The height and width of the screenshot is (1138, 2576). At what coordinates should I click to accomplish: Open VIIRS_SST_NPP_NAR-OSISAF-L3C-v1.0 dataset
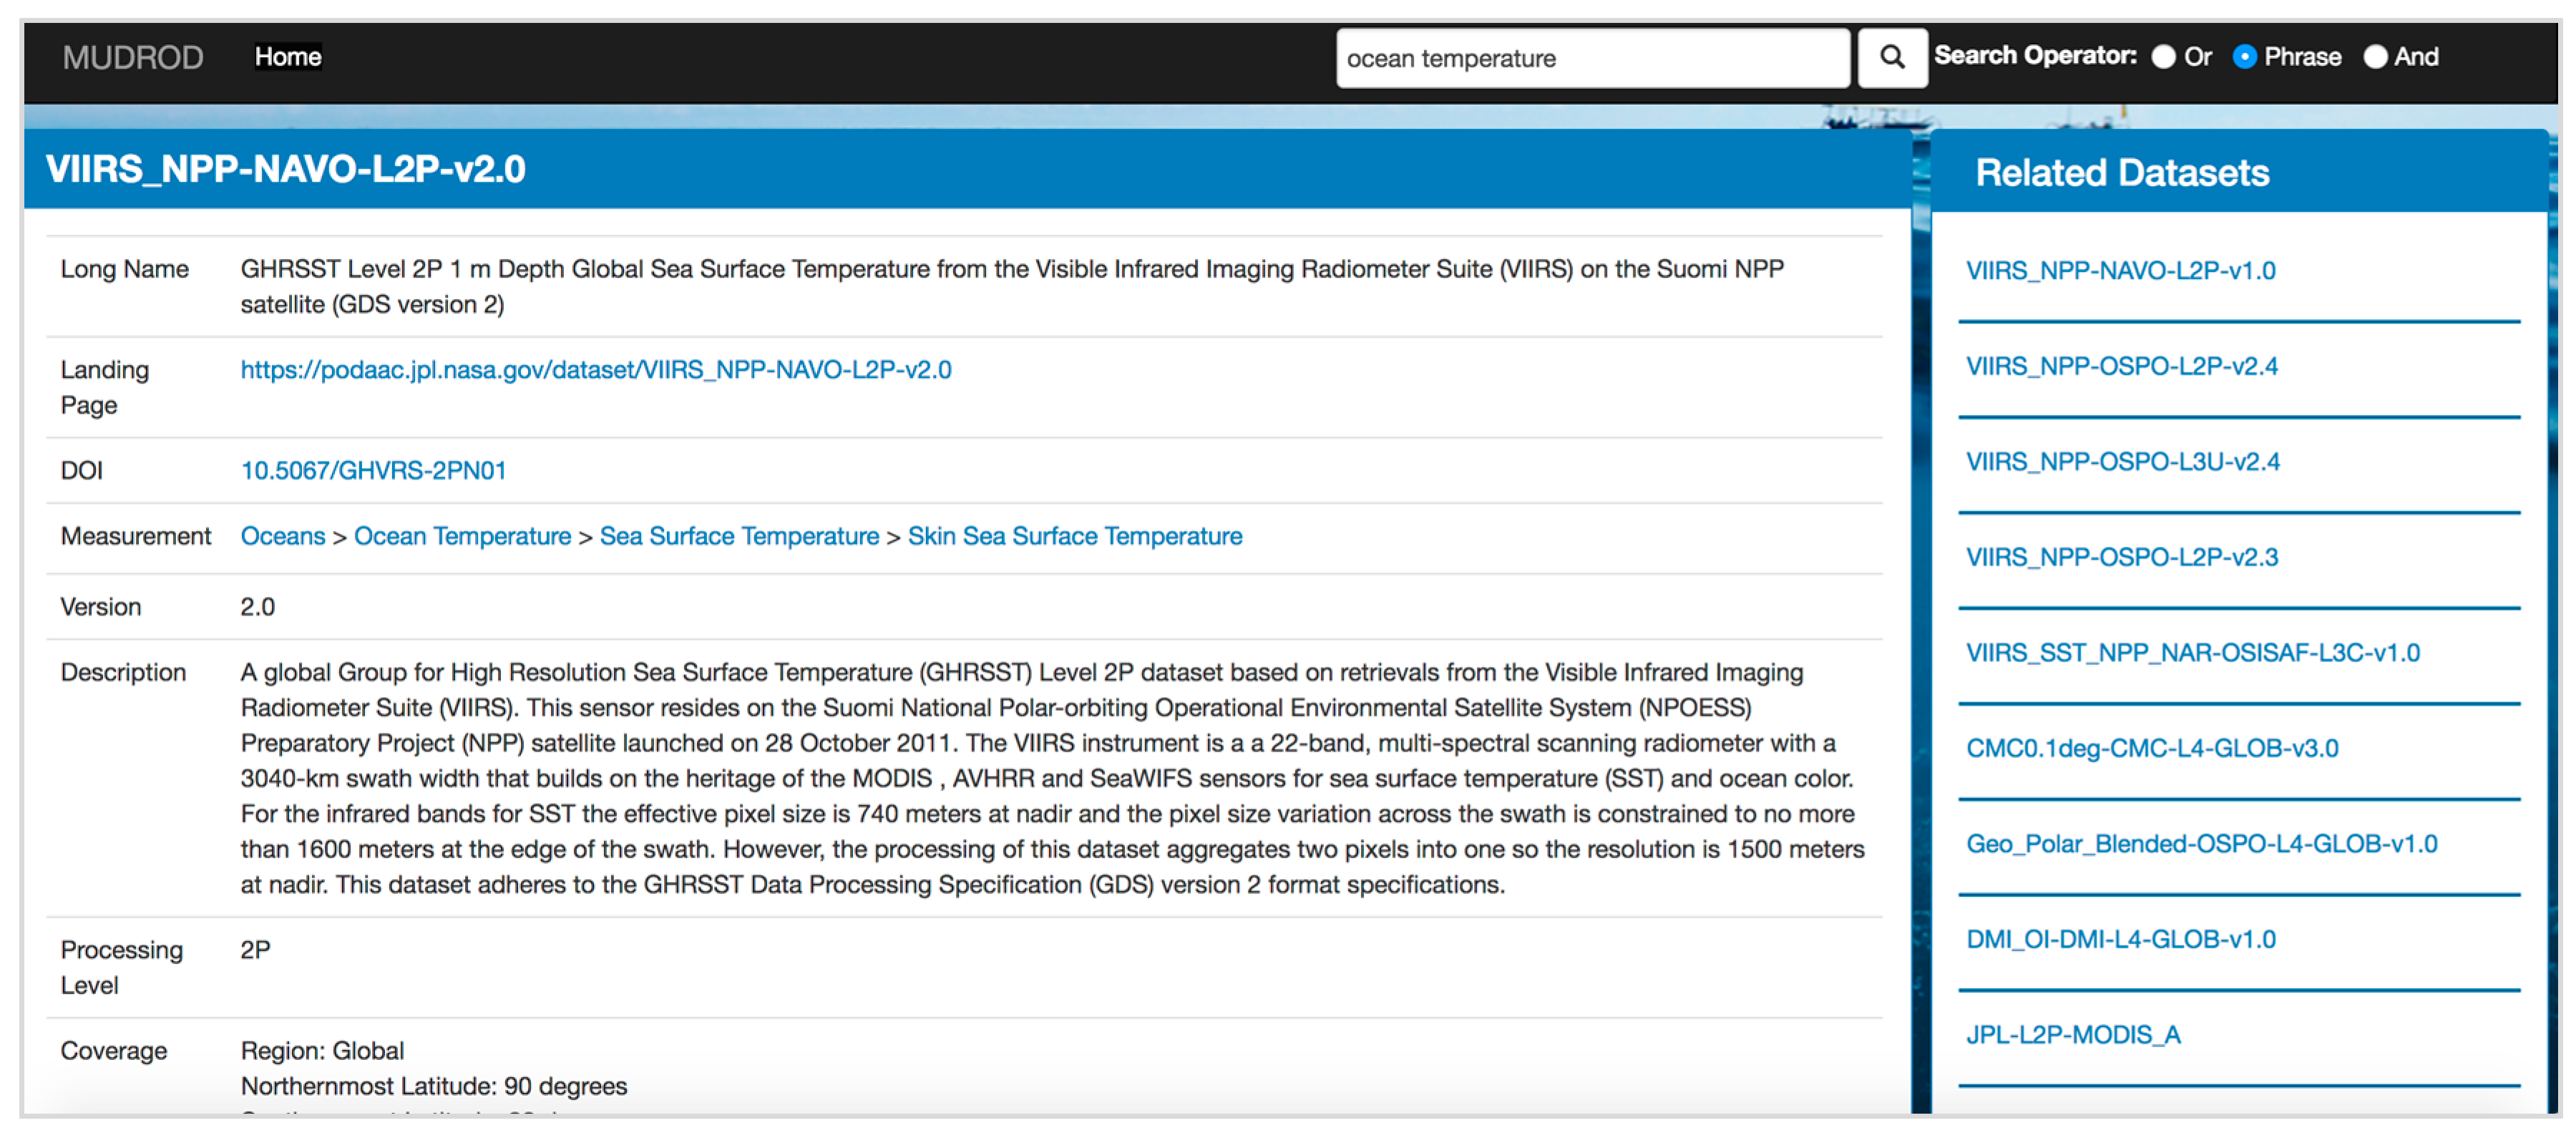2191,653
